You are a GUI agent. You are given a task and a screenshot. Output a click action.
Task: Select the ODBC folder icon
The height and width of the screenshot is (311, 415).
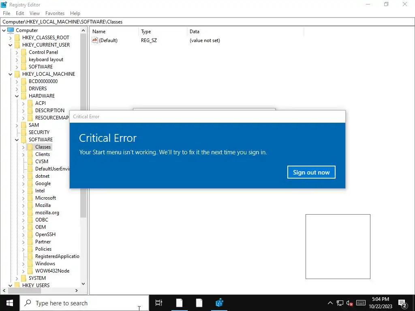coord(30,220)
